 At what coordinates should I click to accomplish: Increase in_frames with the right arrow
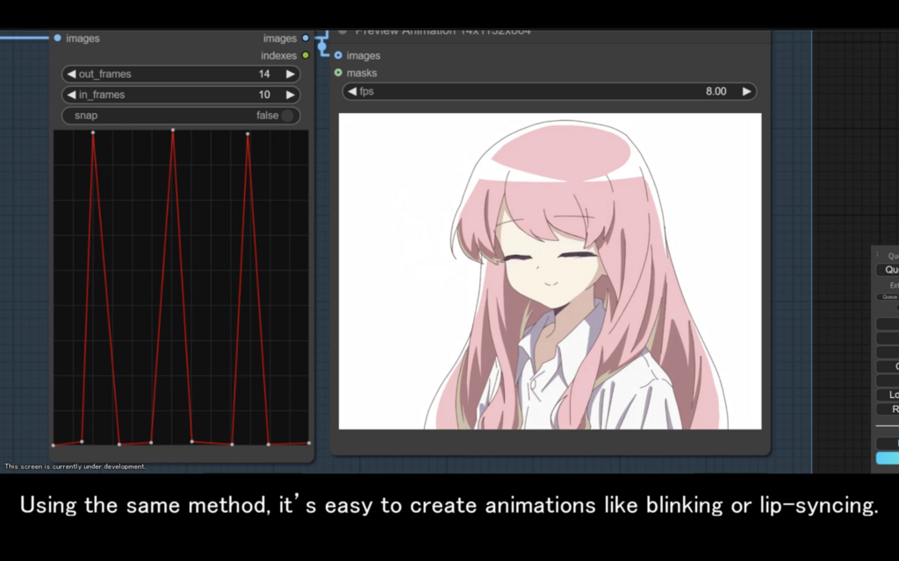pos(290,95)
